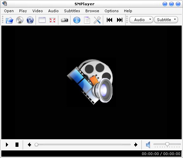This screenshot has width=183, height=158.
Task: Show file info using the blue i icon
Action: [77, 20]
